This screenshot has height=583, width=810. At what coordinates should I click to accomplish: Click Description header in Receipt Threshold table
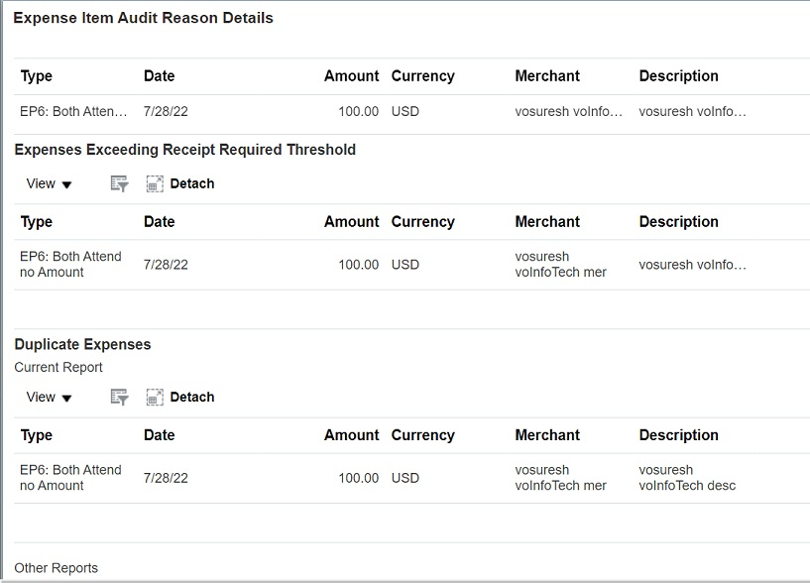[x=678, y=222]
